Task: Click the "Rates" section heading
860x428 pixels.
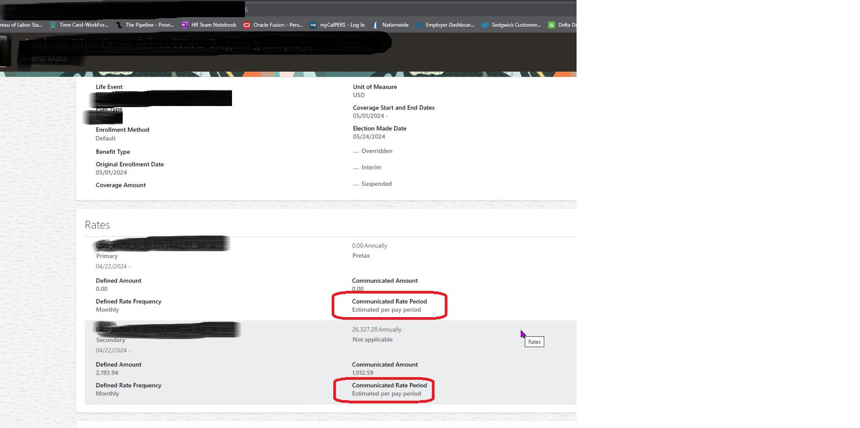Action: click(x=97, y=225)
